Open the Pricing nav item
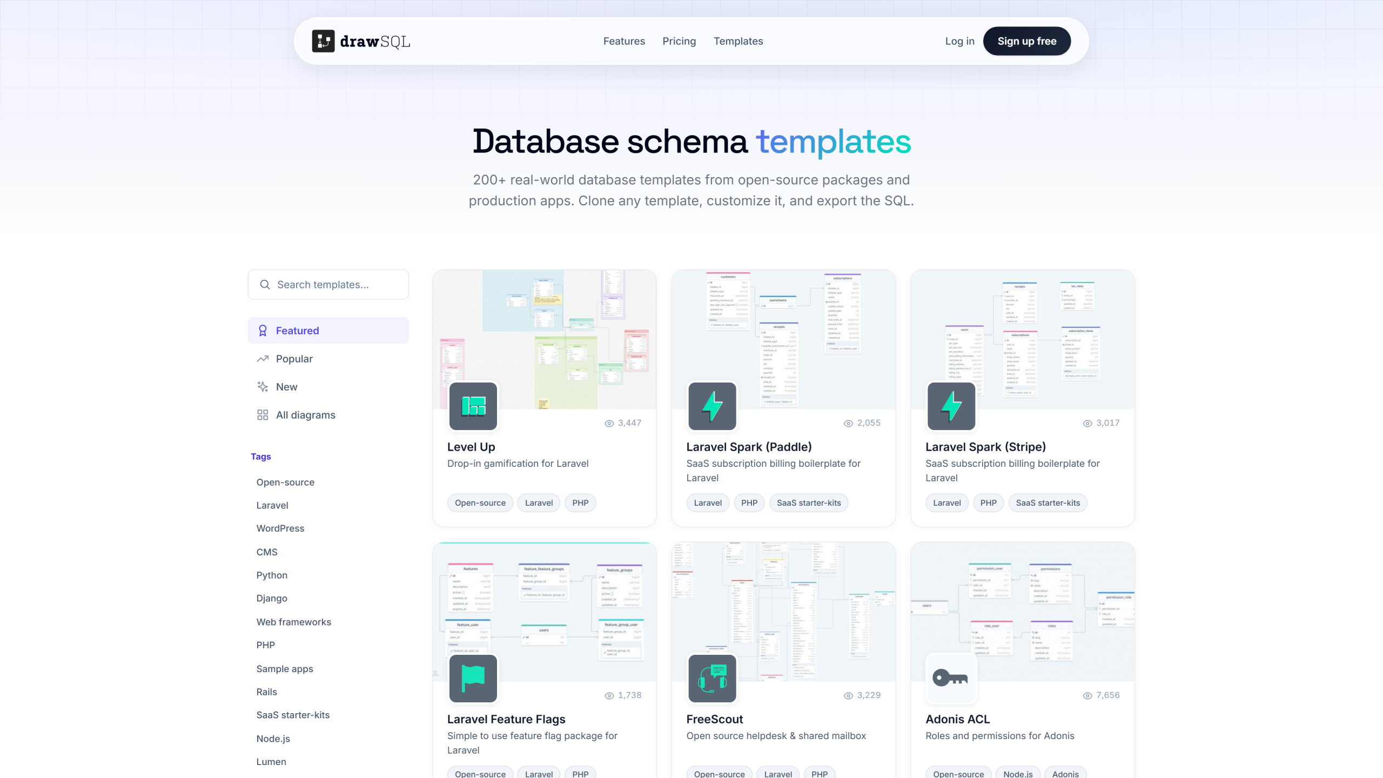 pyautogui.click(x=679, y=41)
